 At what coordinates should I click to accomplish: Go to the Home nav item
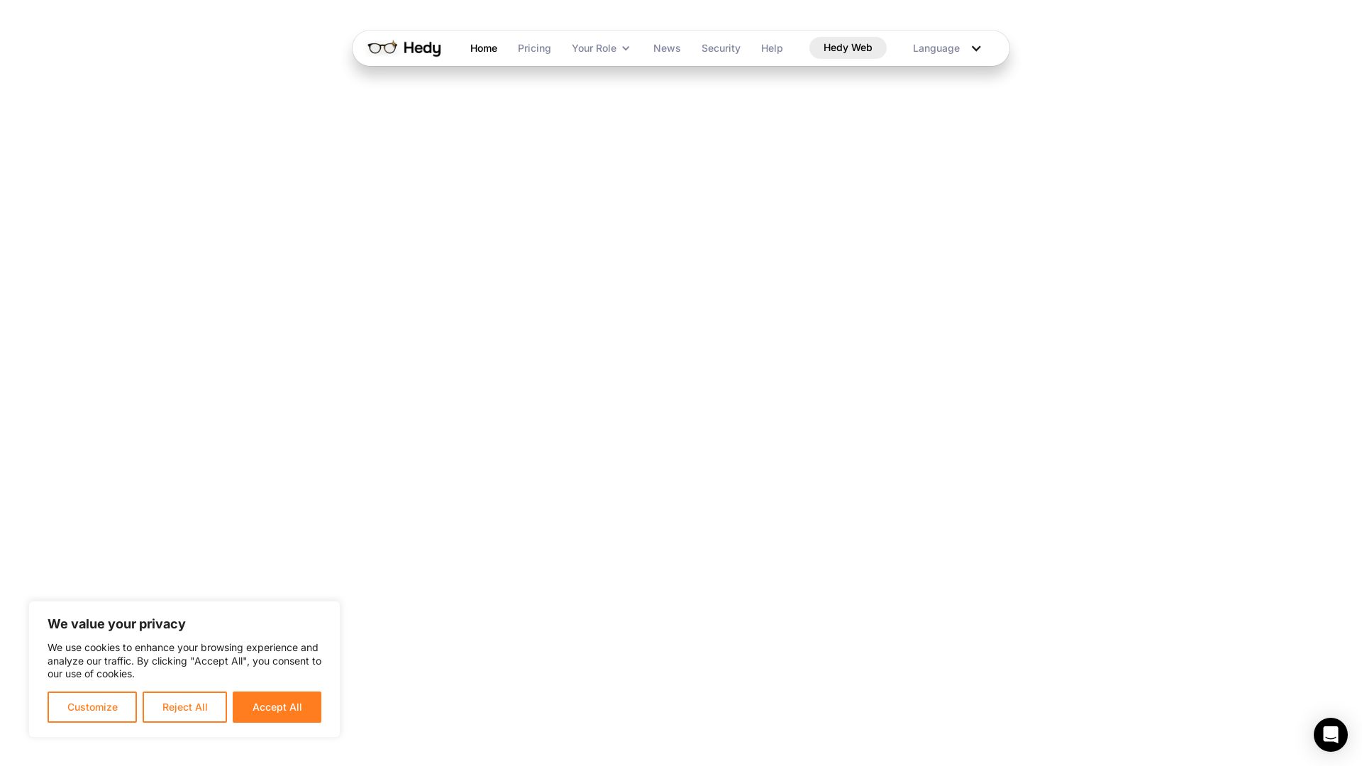click(484, 48)
